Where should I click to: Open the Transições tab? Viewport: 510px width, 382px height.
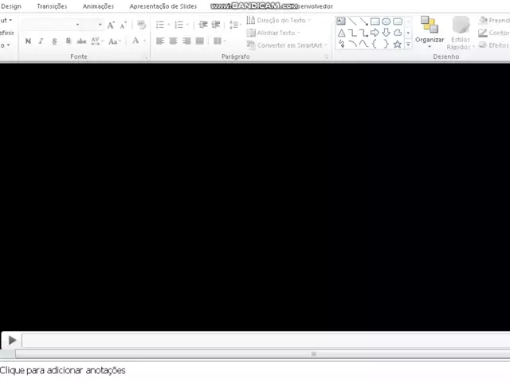point(52,6)
